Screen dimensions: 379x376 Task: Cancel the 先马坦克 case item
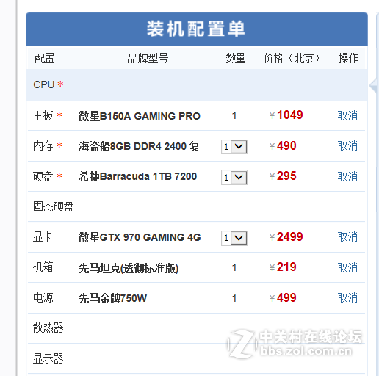coord(347,267)
